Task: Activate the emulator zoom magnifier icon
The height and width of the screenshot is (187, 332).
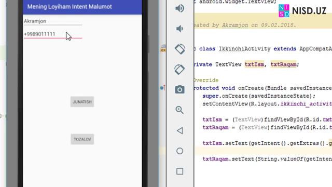Action: (179, 110)
